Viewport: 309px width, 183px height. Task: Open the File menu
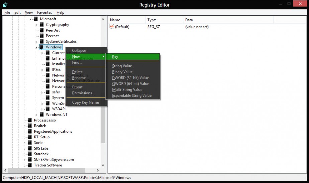[7, 12]
